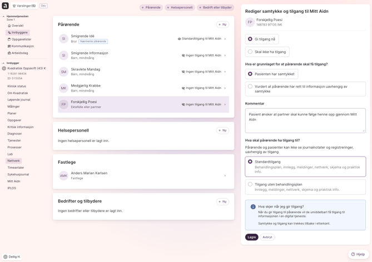Click the Avbryt button
372x262 pixels.
[x=267, y=237]
